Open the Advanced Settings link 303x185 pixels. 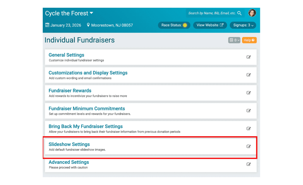(69, 162)
